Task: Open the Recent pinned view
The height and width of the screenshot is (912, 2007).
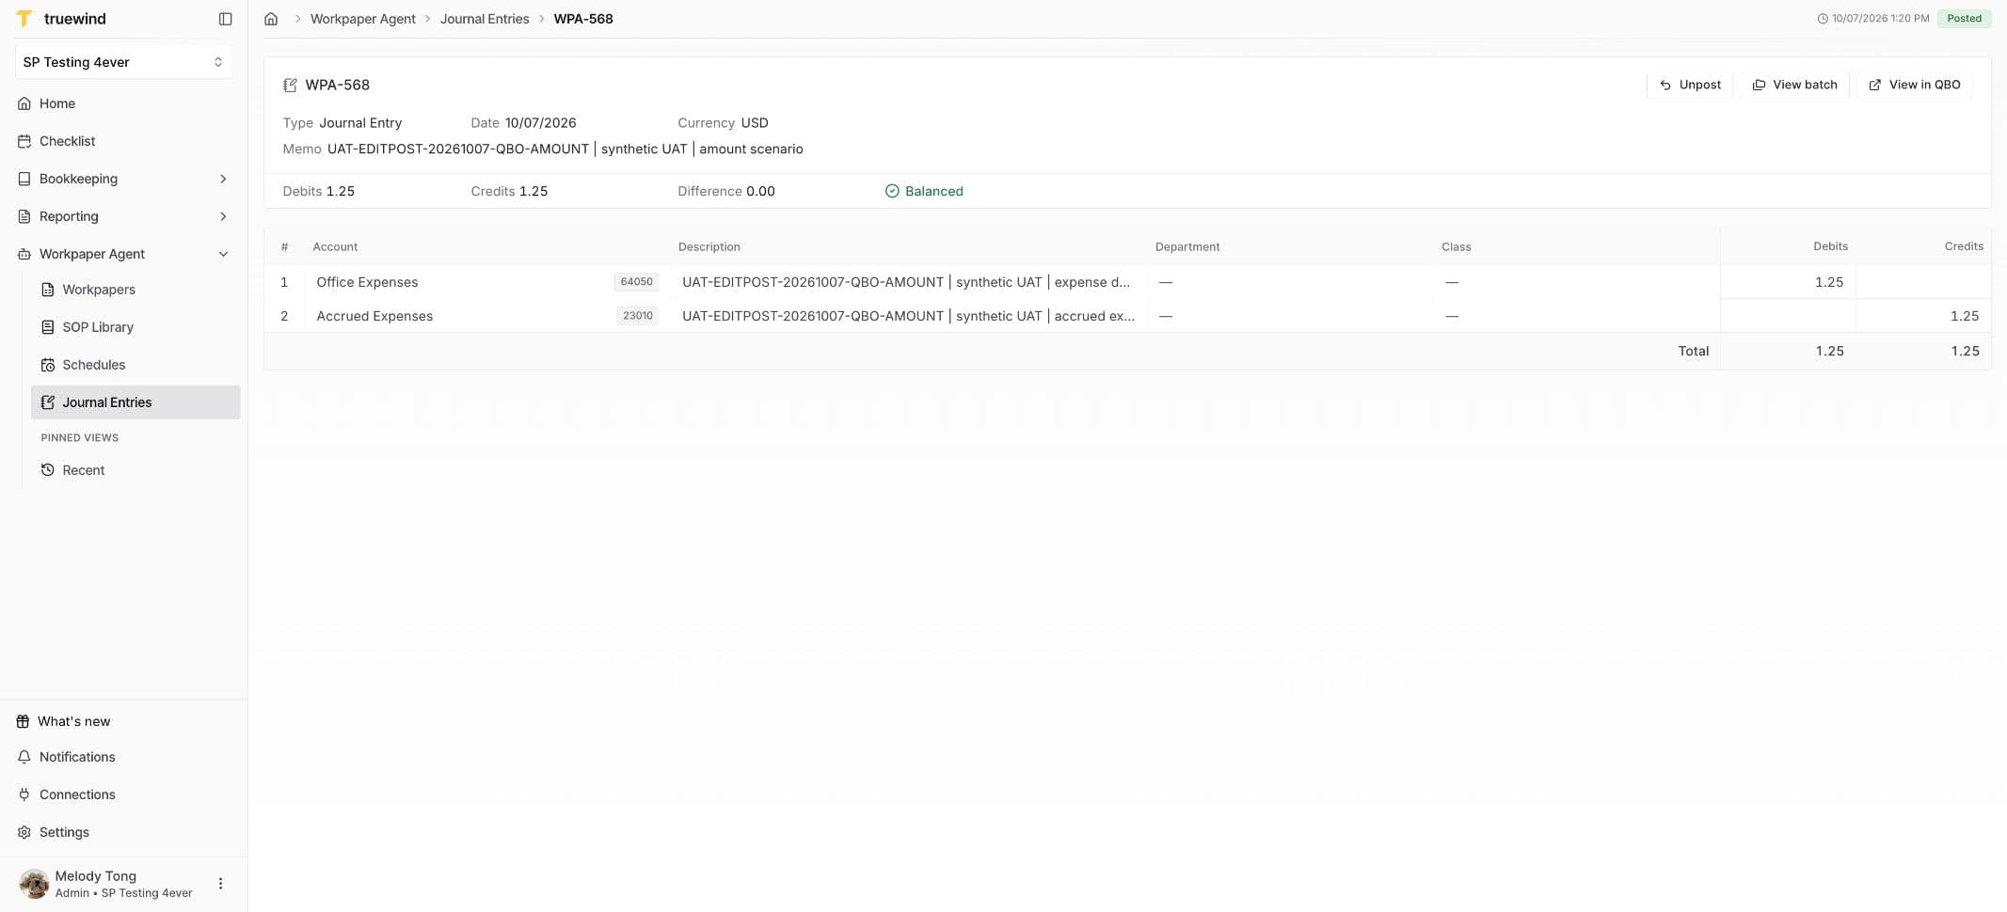Action: 135,470
